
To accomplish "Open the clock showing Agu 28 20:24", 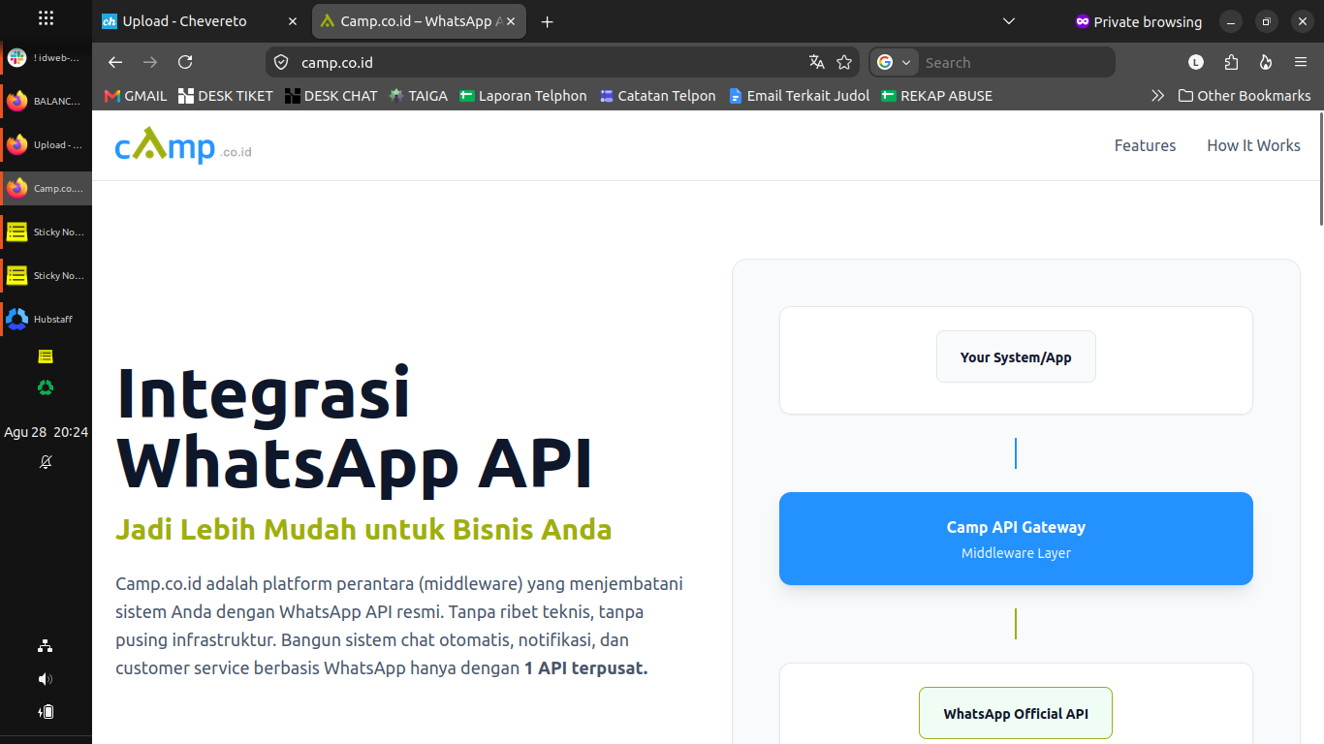I will (x=46, y=432).
